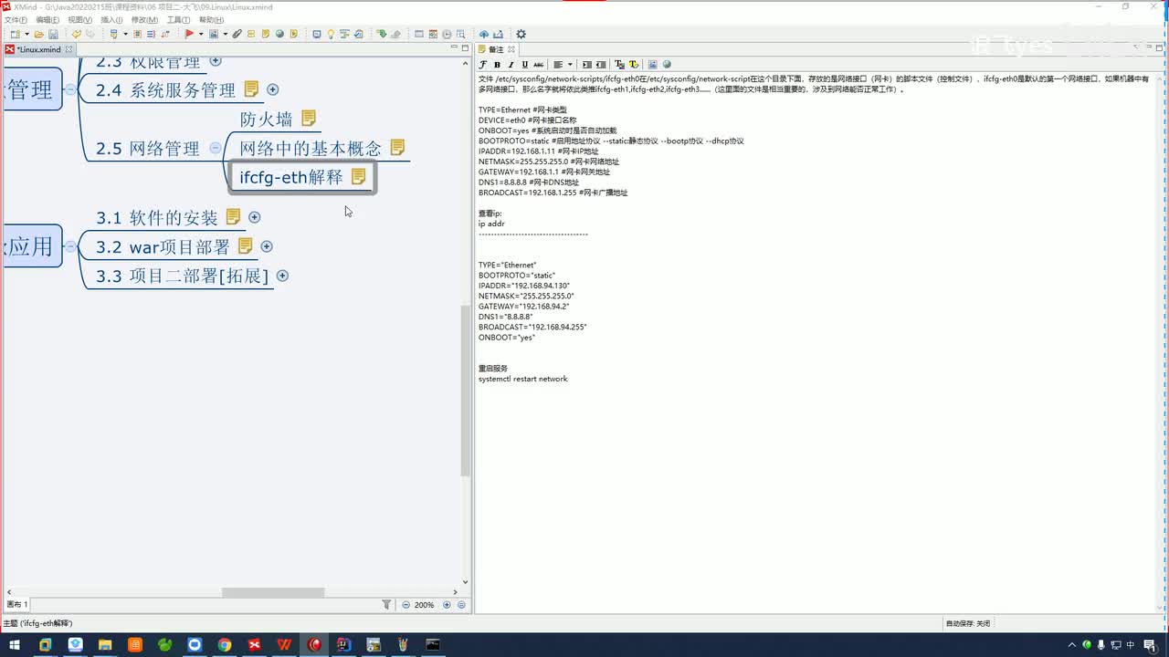The image size is (1169, 657).
Task: Insert attachment with the paperclip icon
Action: (237, 34)
